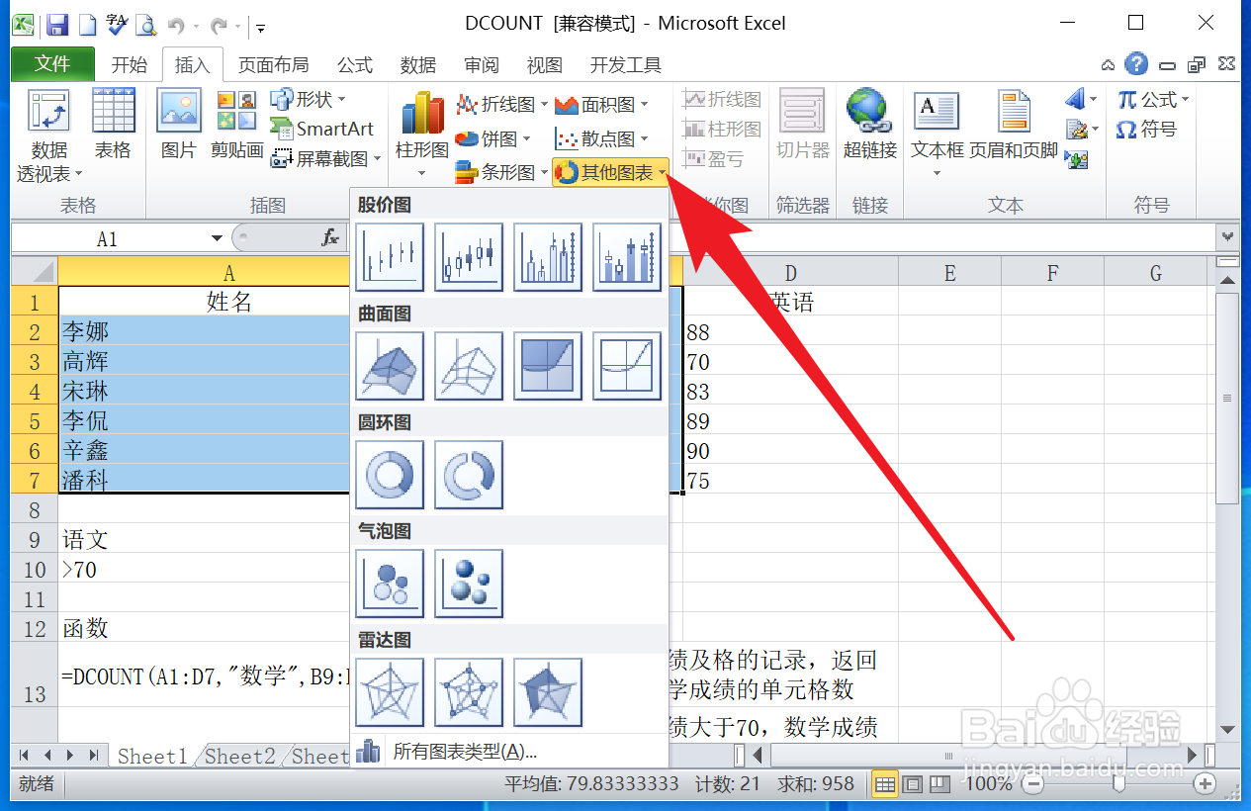Open the 公式 equation menu

(1153, 100)
